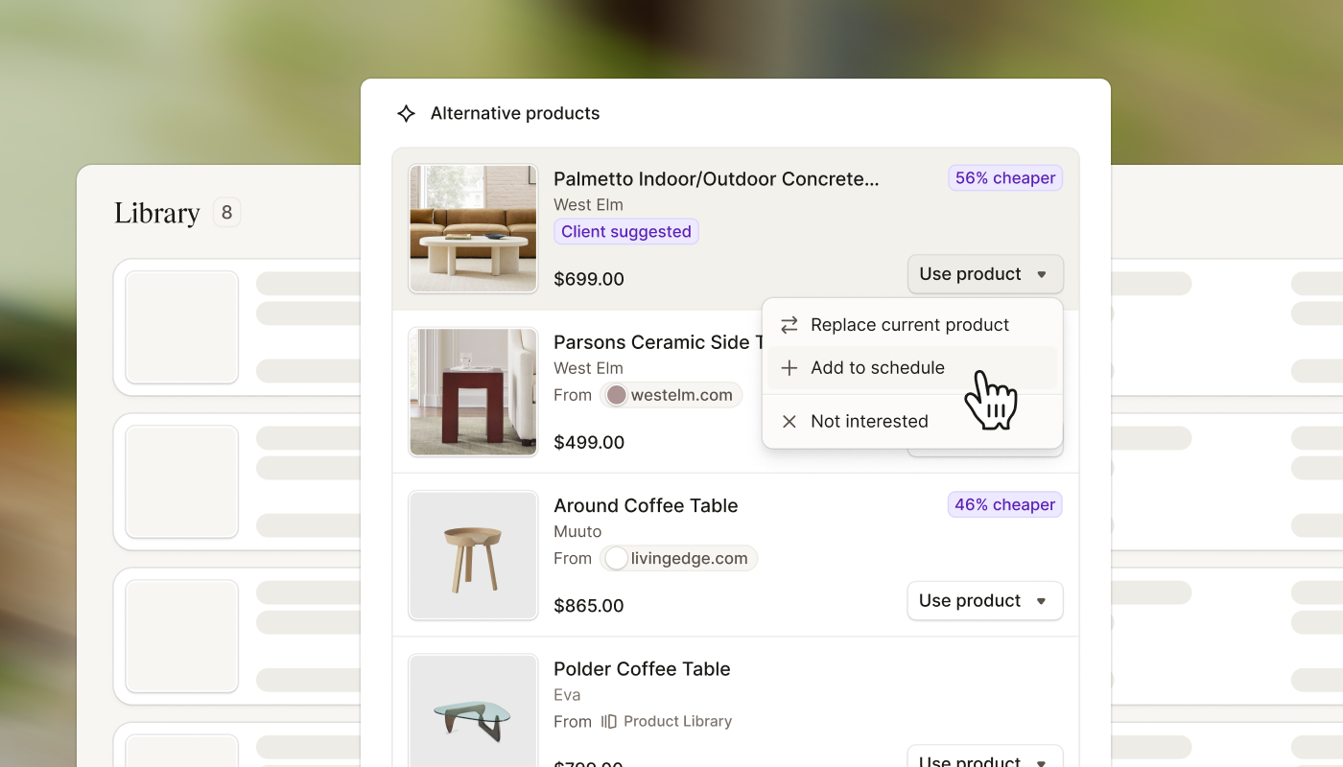Click the Polder Coffee Table title
1343x767 pixels.
click(642, 669)
